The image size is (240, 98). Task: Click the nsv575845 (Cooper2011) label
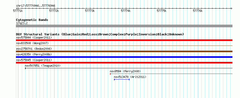coord(34,60)
